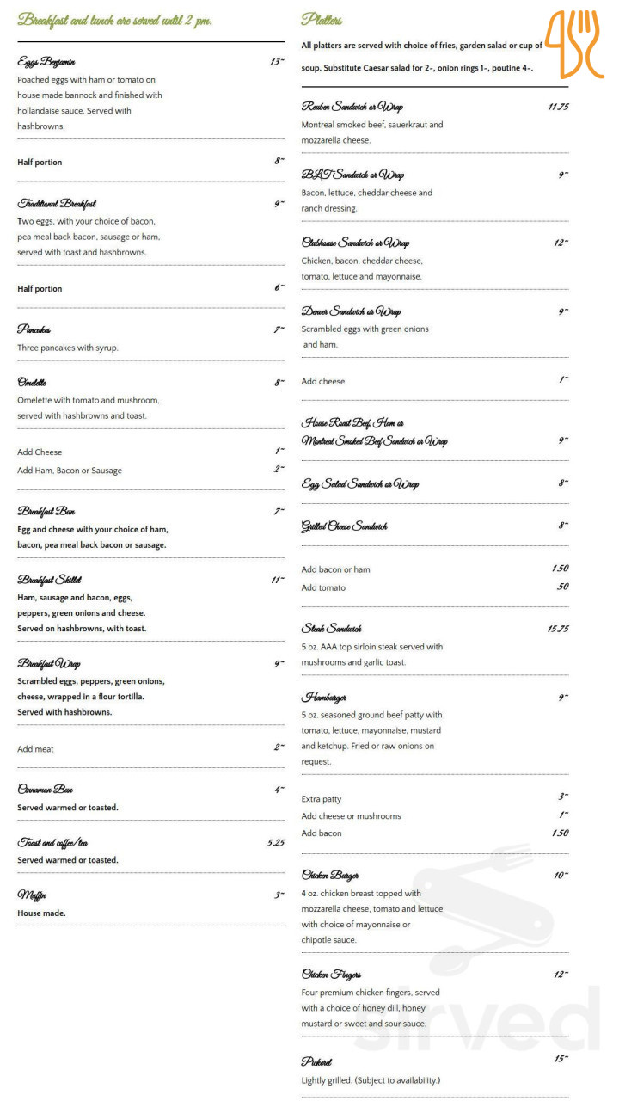The height and width of the screenshot is (1101, 619).
Task: Click the Pancakes item title
Action: [34, 329]
